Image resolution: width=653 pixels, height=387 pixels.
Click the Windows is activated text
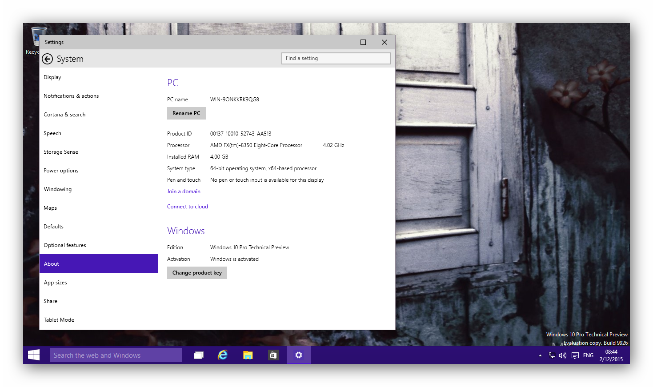coord(234,259)
